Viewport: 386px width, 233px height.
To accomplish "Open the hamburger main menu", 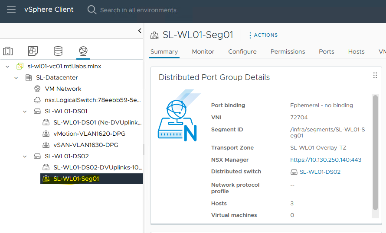I will [11, 10].
